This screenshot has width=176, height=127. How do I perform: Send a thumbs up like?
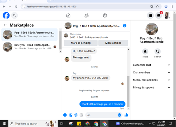(126, 115)
